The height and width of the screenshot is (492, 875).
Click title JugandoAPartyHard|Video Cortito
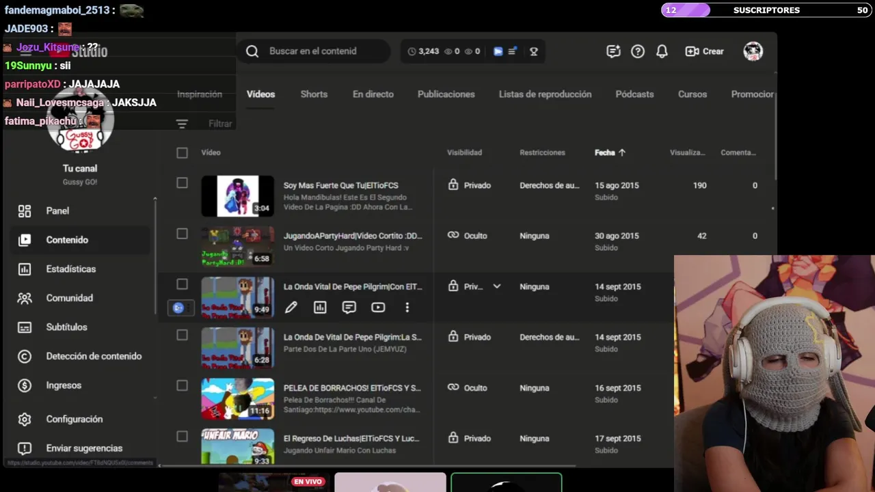point(353,236)
